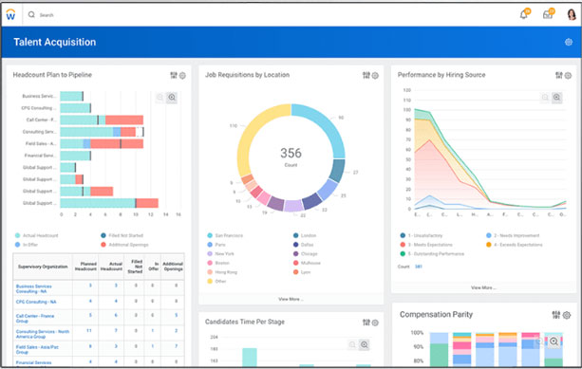The height and width of the screenshot is (369, 582).
Task: Click Additional Openings column header
Action: click(x=173, y=267)
